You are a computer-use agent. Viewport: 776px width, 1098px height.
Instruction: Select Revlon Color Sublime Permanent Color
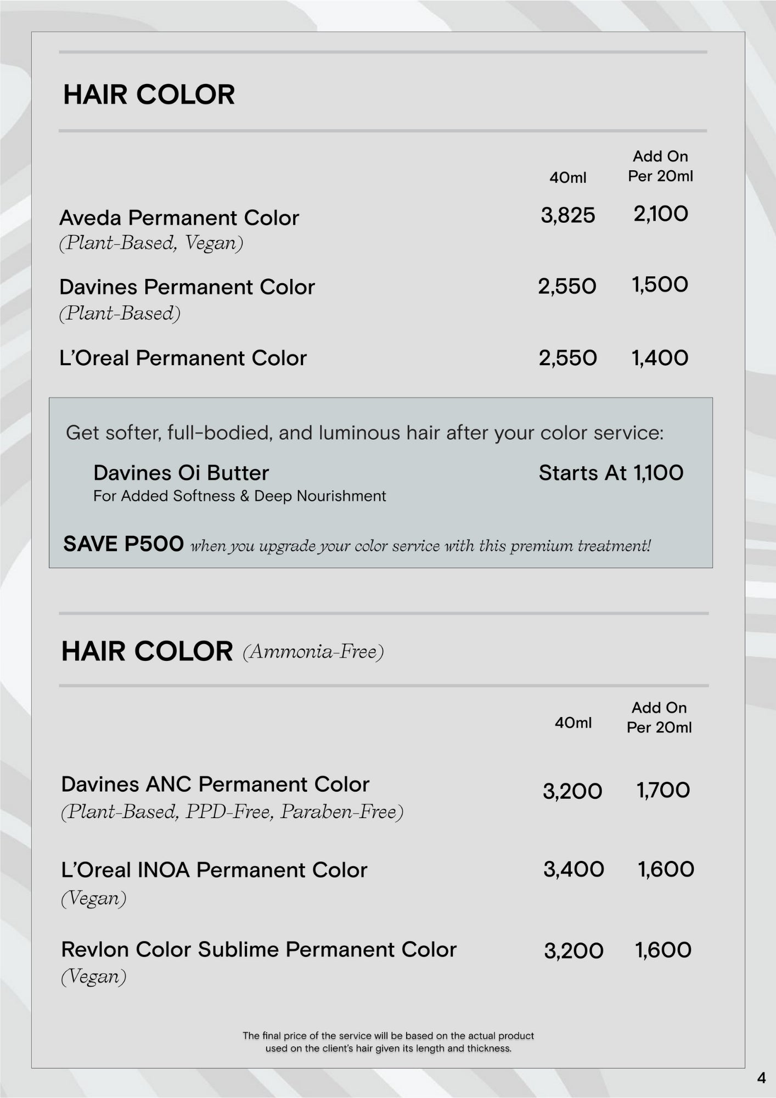point(258,950)
